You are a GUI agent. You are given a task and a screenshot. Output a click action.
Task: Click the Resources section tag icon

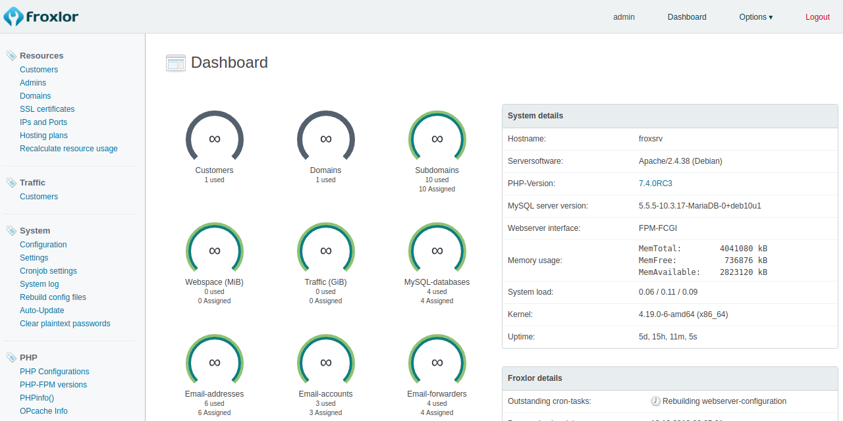11,56
